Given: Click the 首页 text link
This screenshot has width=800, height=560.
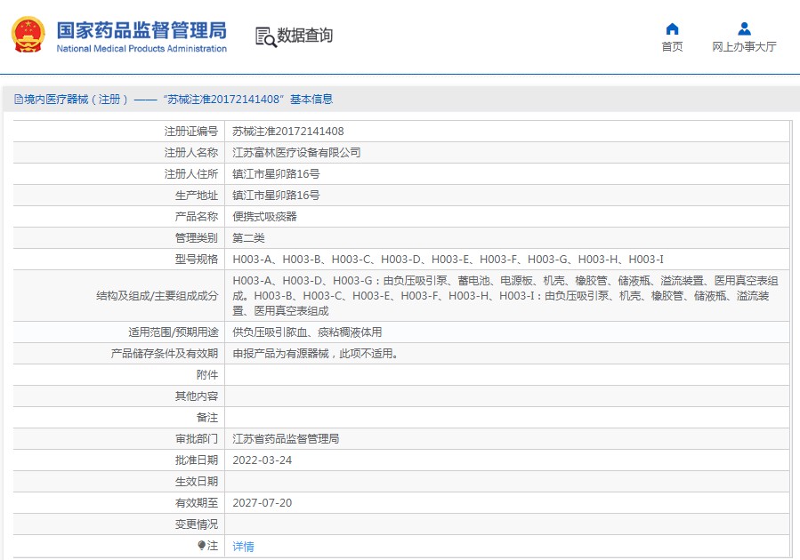Looking at the screenshot, I should coord(673,47).
